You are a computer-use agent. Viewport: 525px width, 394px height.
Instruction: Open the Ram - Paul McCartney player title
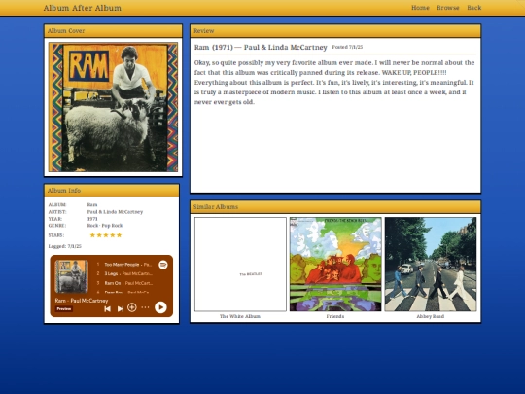(82, 301)
